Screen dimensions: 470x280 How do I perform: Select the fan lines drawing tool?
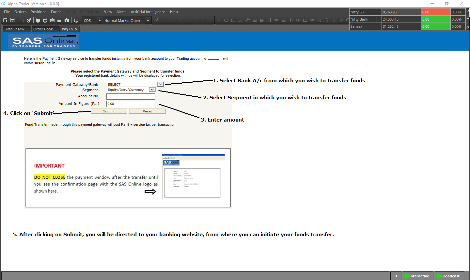click(262, 20)
